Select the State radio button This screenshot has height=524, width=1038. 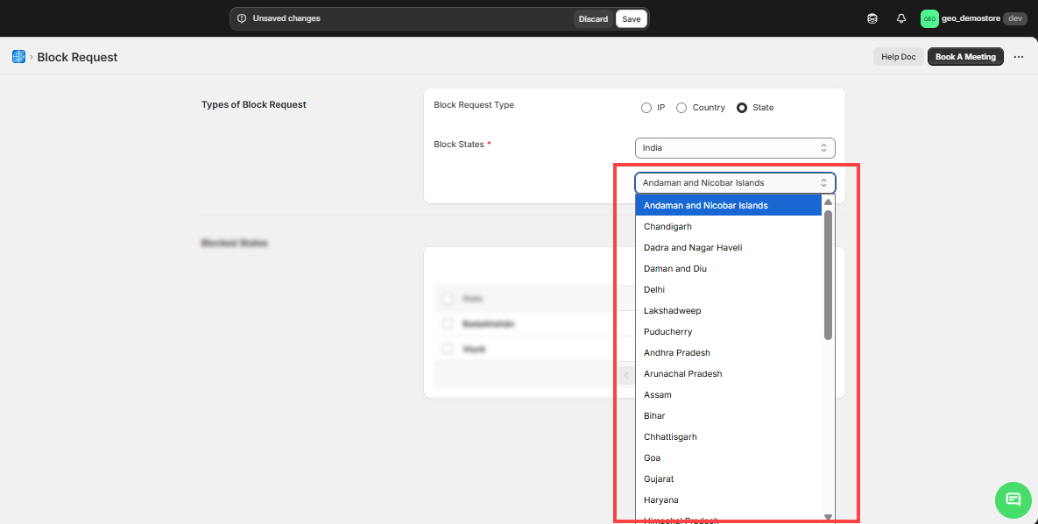click(x=742, y=108)
